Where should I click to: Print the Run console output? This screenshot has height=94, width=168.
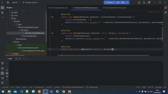(7, 77)
